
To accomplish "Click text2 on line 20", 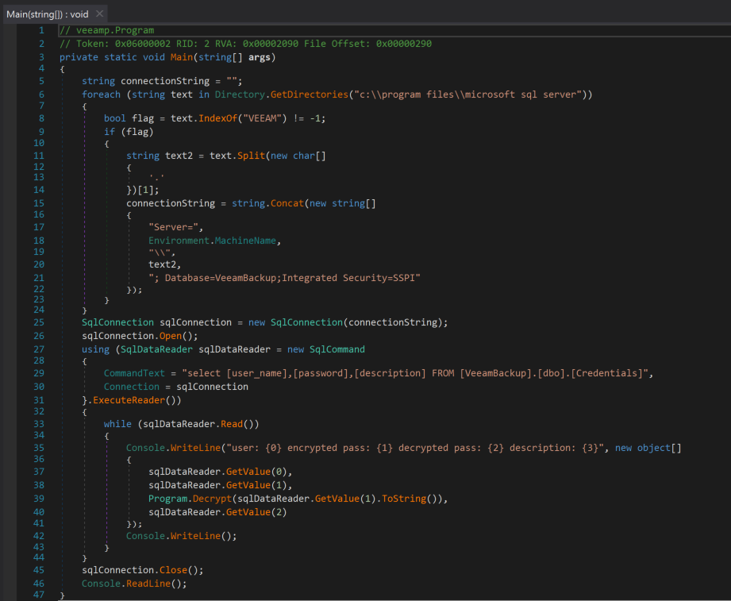I will (162, 264).
